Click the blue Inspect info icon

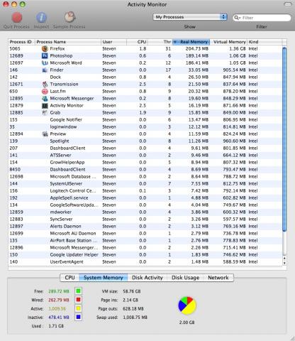tap(41, 18)
